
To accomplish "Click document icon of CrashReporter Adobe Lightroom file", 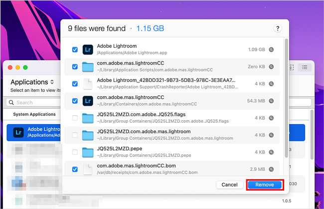I will 88,84.
